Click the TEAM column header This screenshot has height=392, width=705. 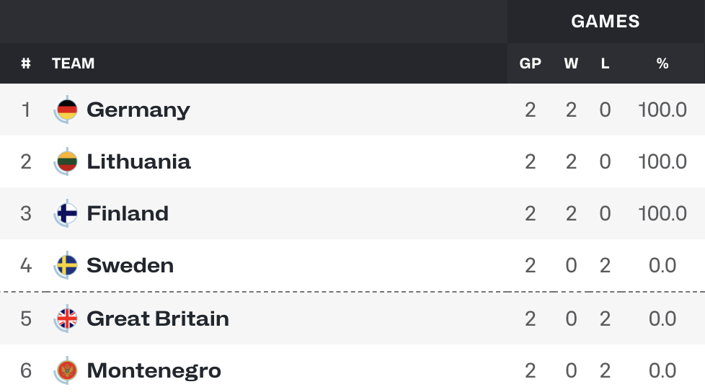(x=73, y=63)
